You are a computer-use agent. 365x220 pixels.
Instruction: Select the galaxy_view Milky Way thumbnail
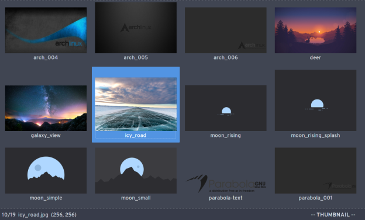pos(46,108)
